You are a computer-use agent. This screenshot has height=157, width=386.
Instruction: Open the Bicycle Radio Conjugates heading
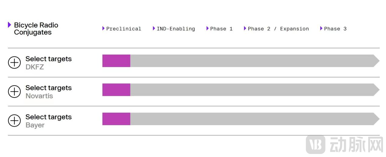[36, 29]
